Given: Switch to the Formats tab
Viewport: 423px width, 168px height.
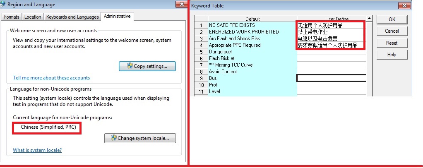Looking at the screenshot, I should 12,17.
